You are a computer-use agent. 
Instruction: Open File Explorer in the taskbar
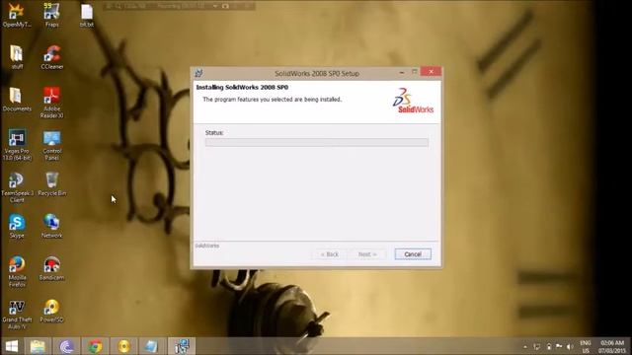coord(38,346)
